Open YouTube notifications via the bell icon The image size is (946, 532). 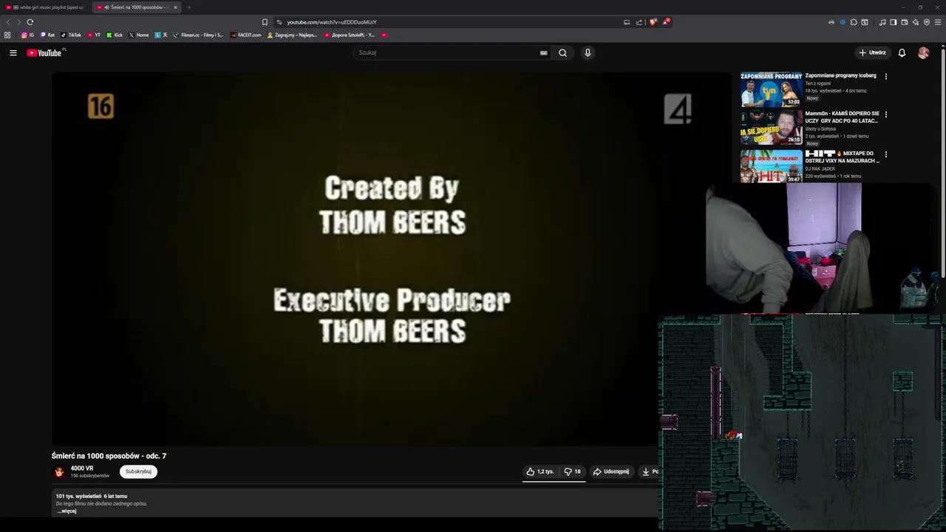tap(902, 52)
